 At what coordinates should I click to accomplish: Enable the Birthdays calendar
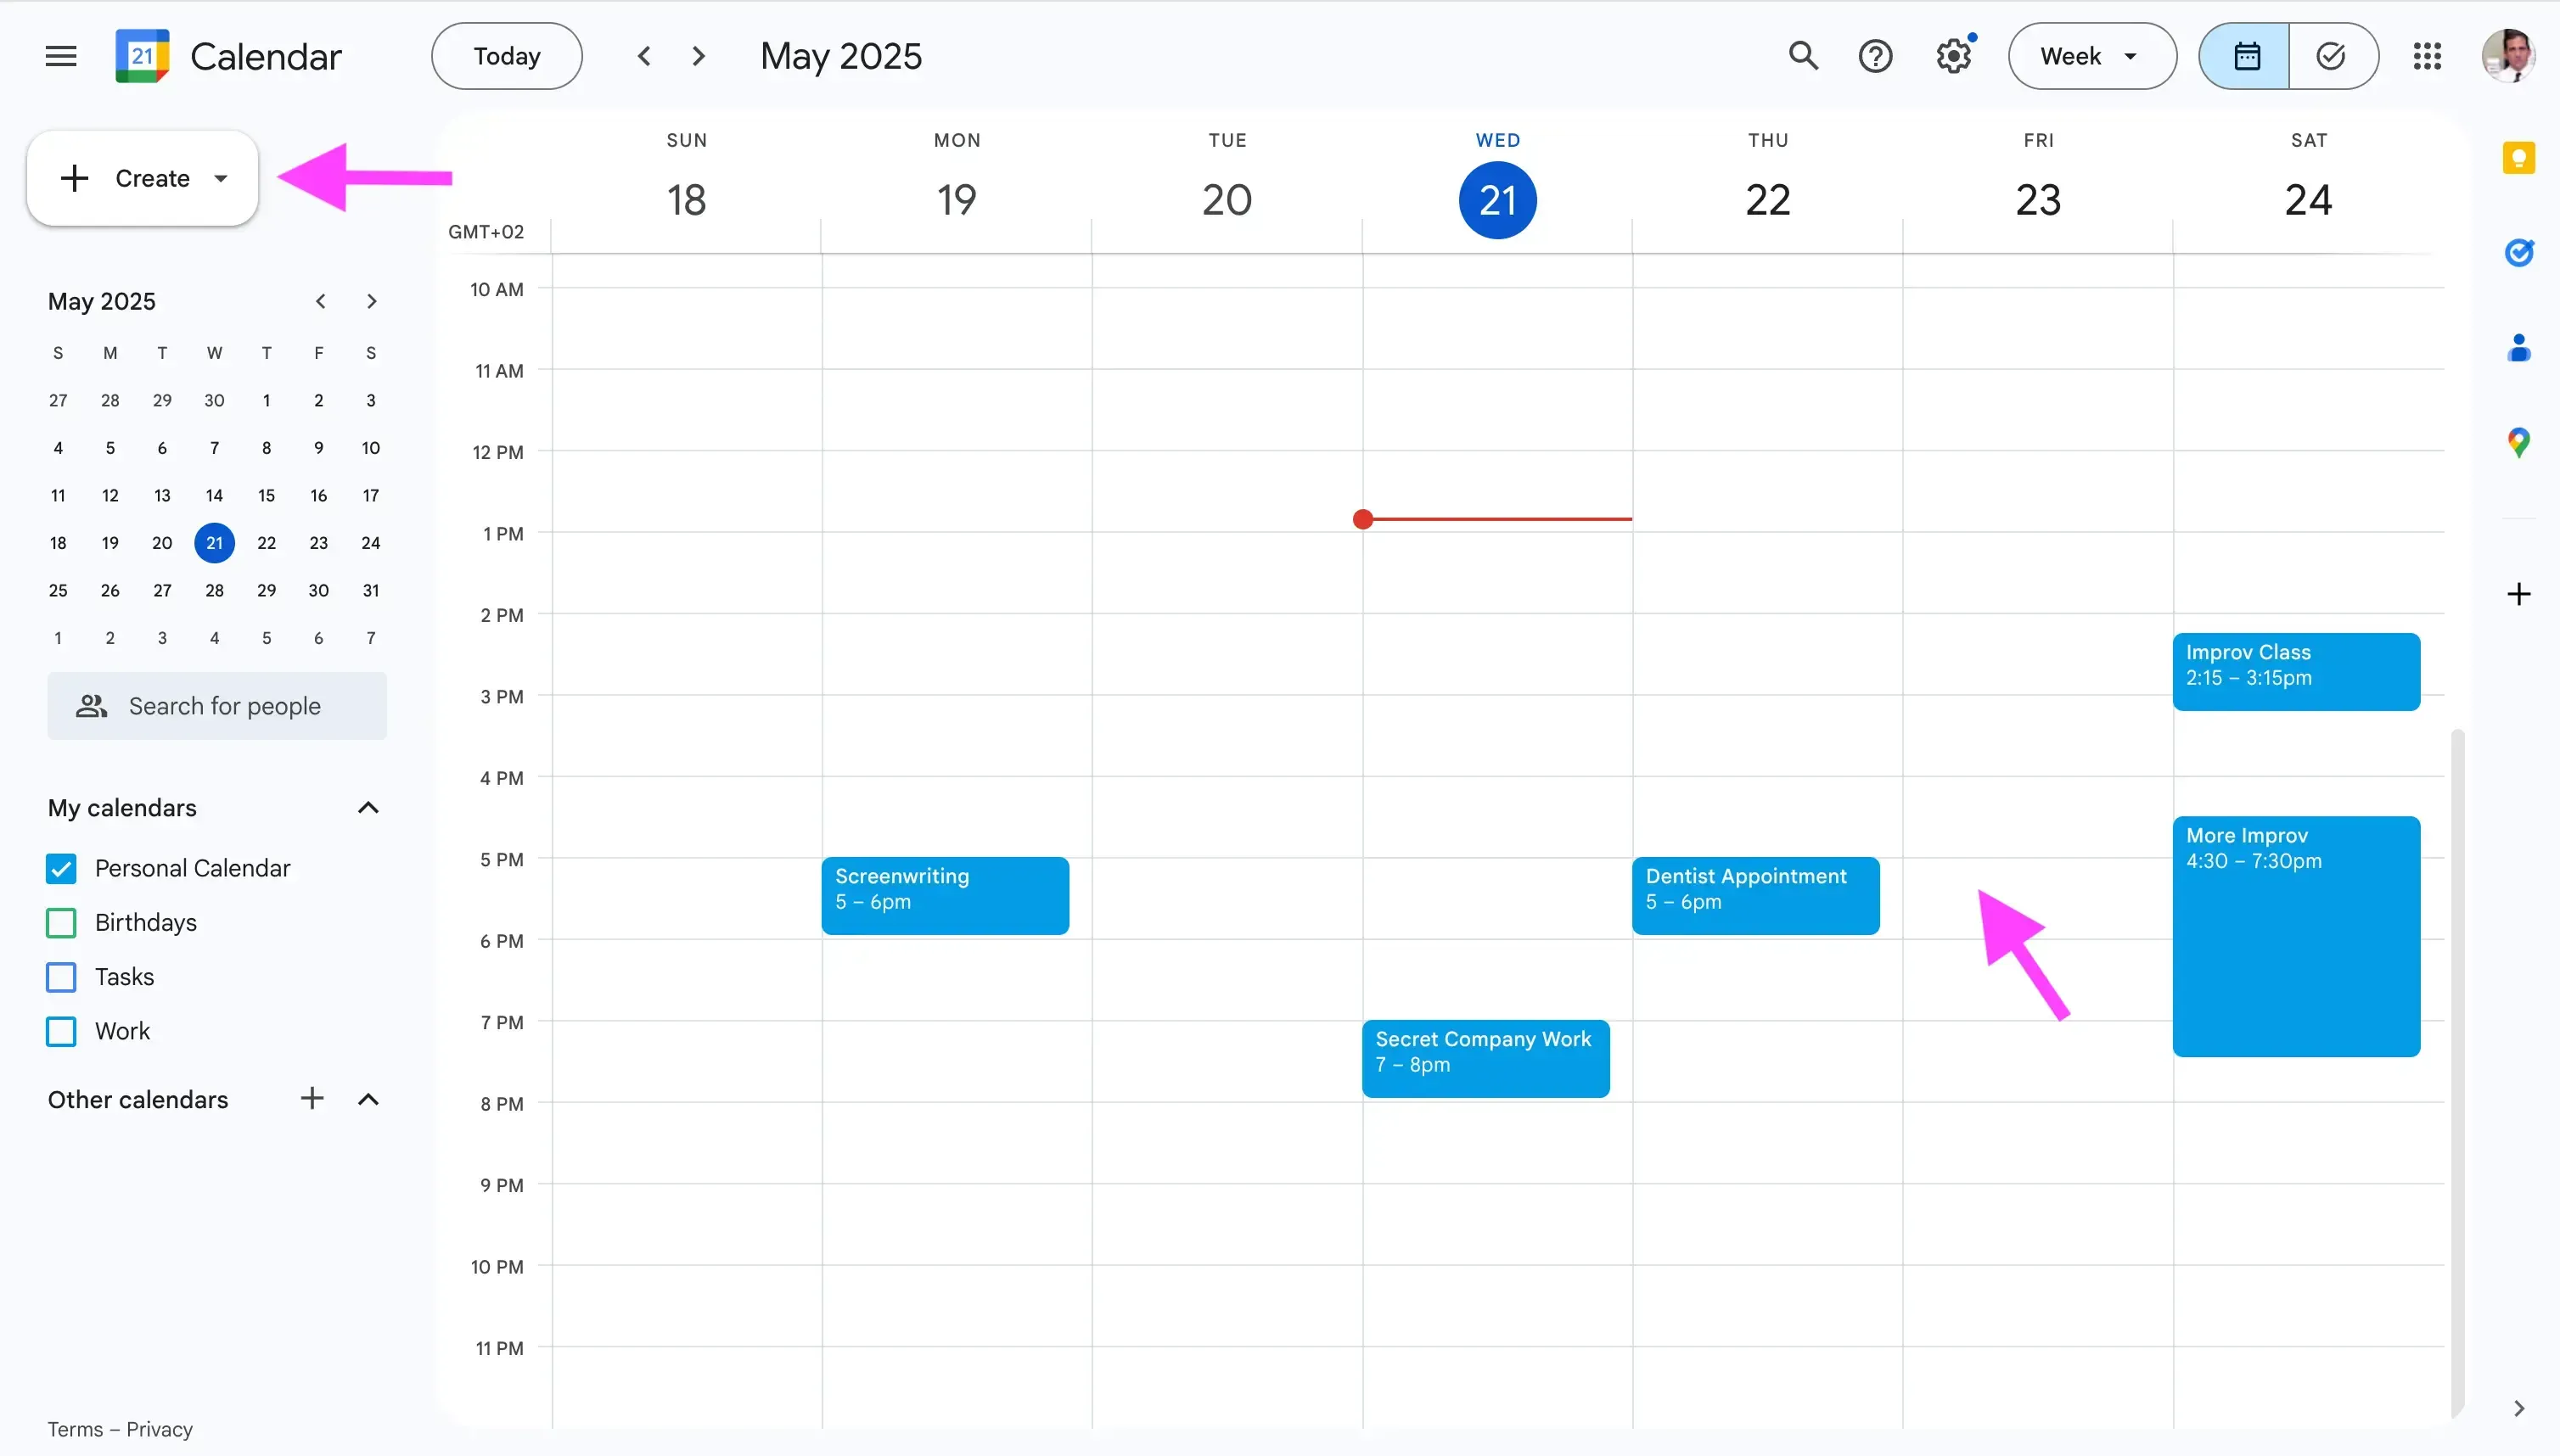tap(60, 922)
